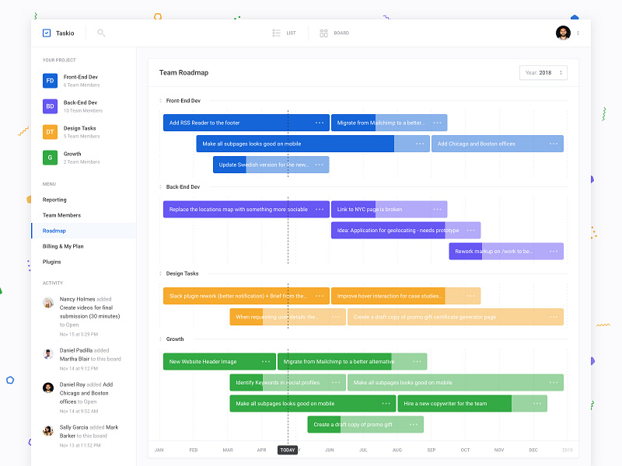Screen dimensions: 622x466
Task: Click the TODAY marker on the timeline
Action: tap(287, 450)
